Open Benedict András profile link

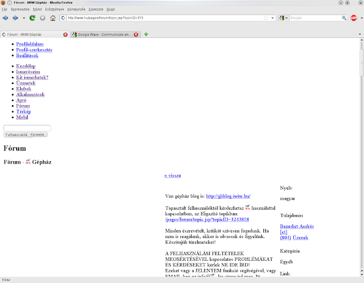coord(297,226)
